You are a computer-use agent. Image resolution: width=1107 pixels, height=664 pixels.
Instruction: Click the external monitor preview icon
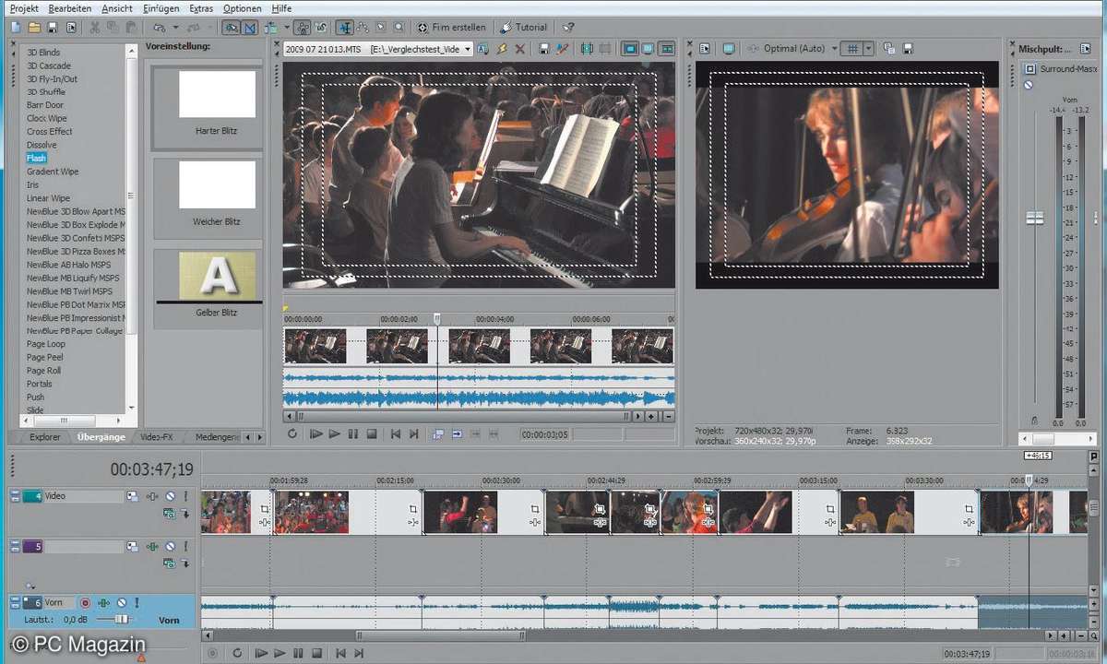coord(729,49)
